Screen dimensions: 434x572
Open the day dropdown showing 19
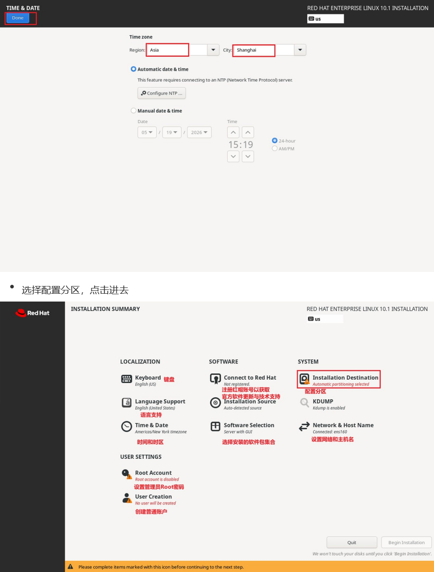[x=172, y=133]
